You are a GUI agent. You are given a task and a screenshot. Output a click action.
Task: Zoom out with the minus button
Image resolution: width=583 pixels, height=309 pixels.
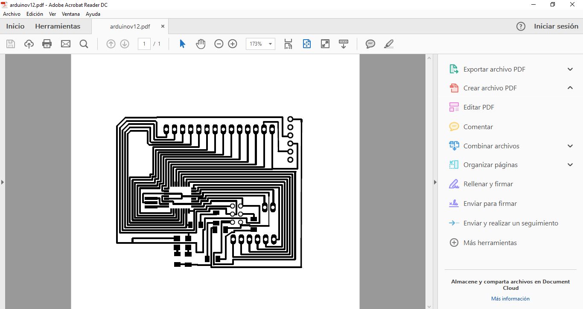coord(219,43)
